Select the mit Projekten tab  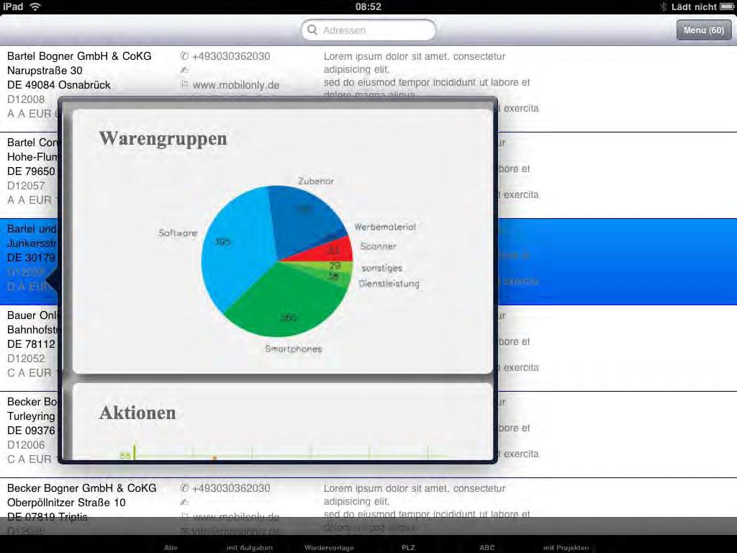566,547
